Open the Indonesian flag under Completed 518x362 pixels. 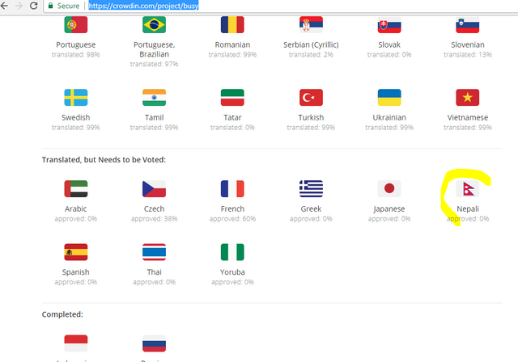tap(75, 343)
